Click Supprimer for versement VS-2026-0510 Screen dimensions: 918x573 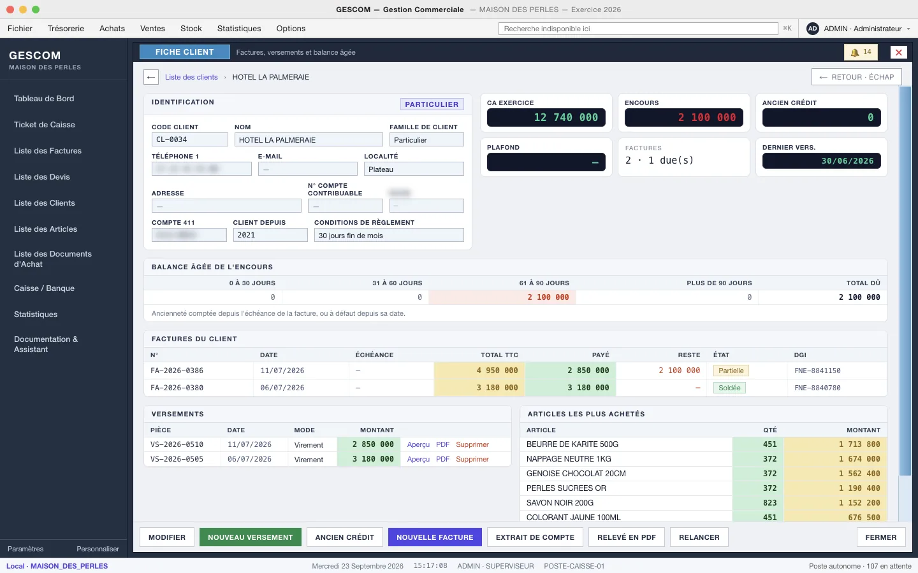[x=472, y=444]
